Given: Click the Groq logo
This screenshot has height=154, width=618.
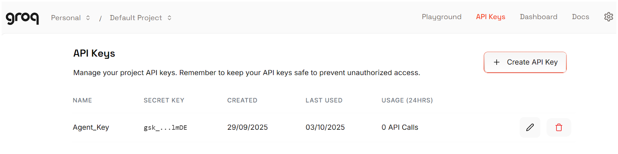Looking at the screenshot, I should (x=22, y=18).
